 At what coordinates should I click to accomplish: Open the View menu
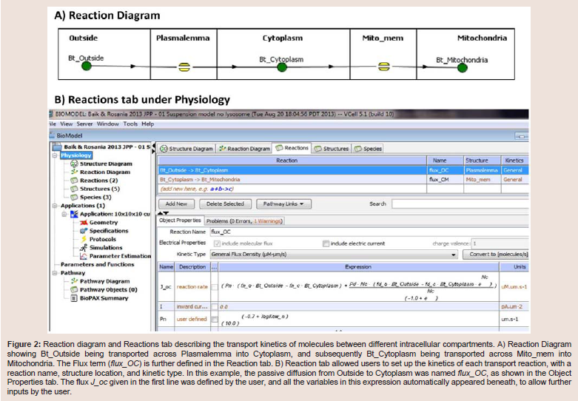67,124
